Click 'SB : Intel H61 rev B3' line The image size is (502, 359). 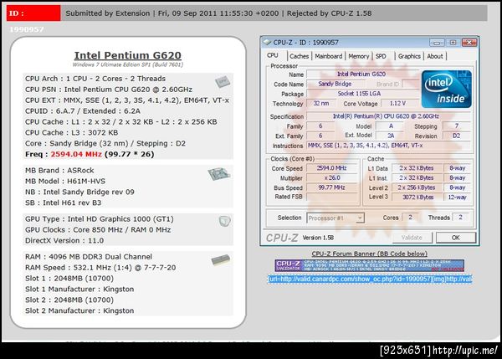coord(63,203)
